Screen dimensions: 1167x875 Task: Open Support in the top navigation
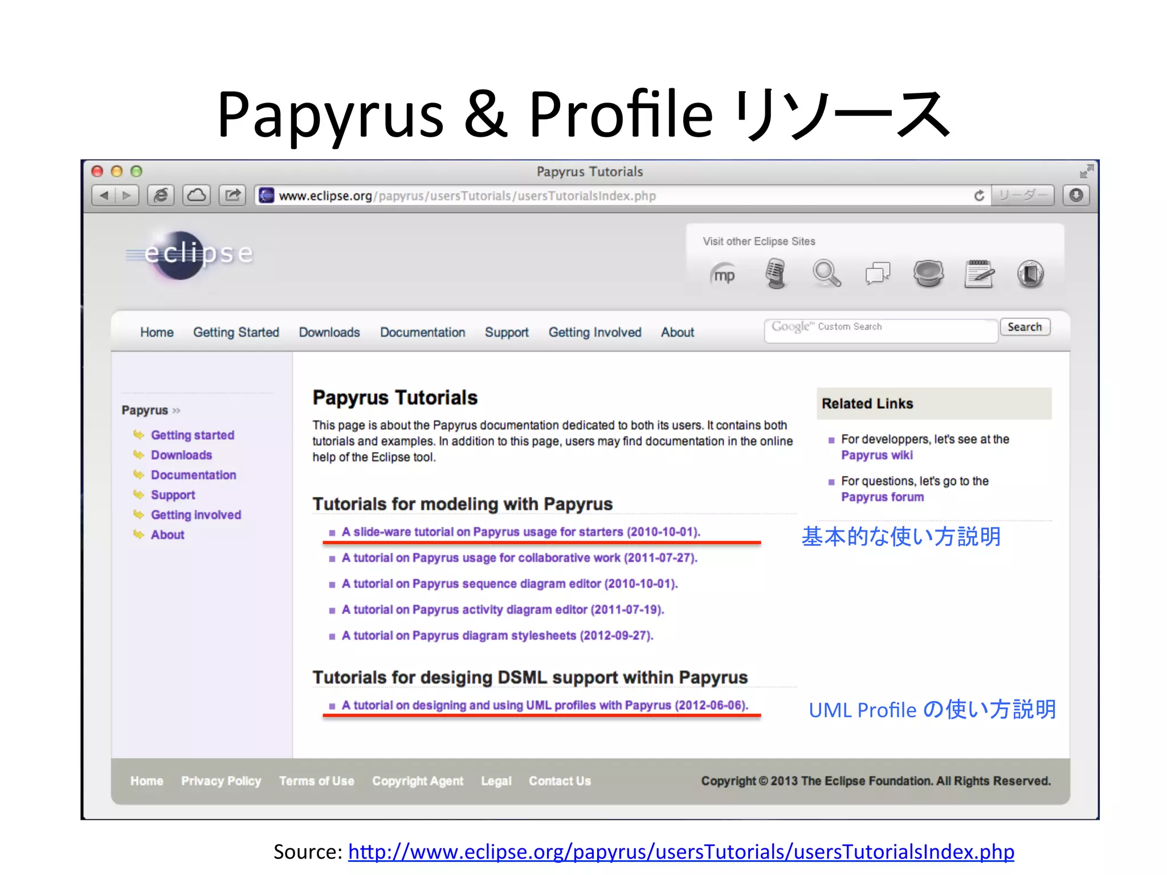pyautogui.click(x=507, y=332)
